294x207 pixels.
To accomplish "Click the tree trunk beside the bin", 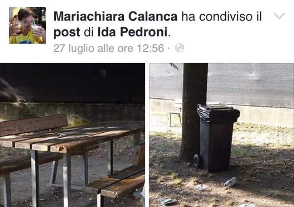I will click(193, 113).
